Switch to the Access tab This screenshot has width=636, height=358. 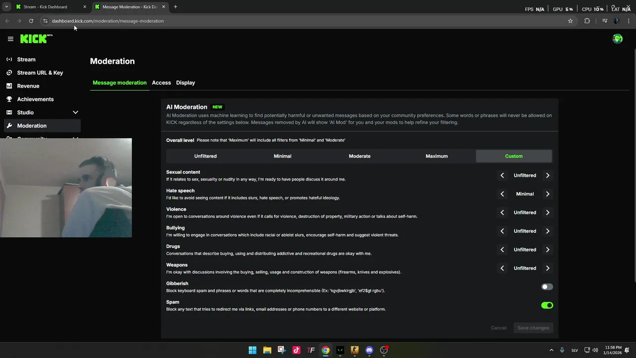click(x=161, y=83)
